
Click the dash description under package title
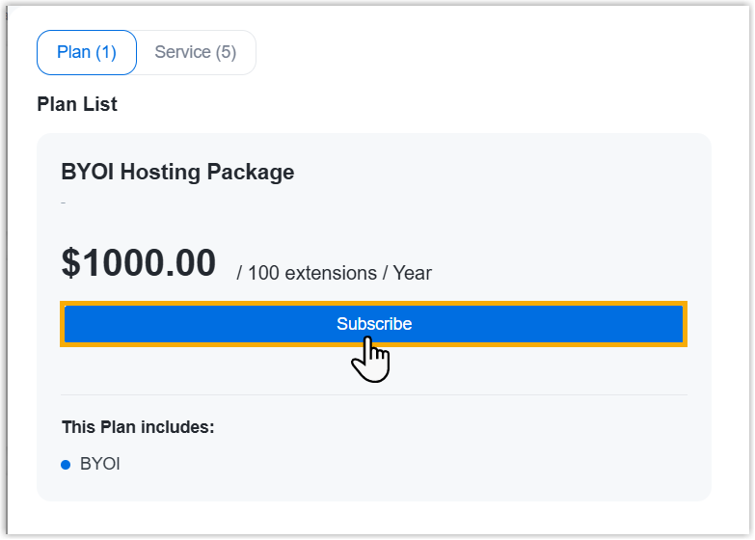click(x=64, y=202)
